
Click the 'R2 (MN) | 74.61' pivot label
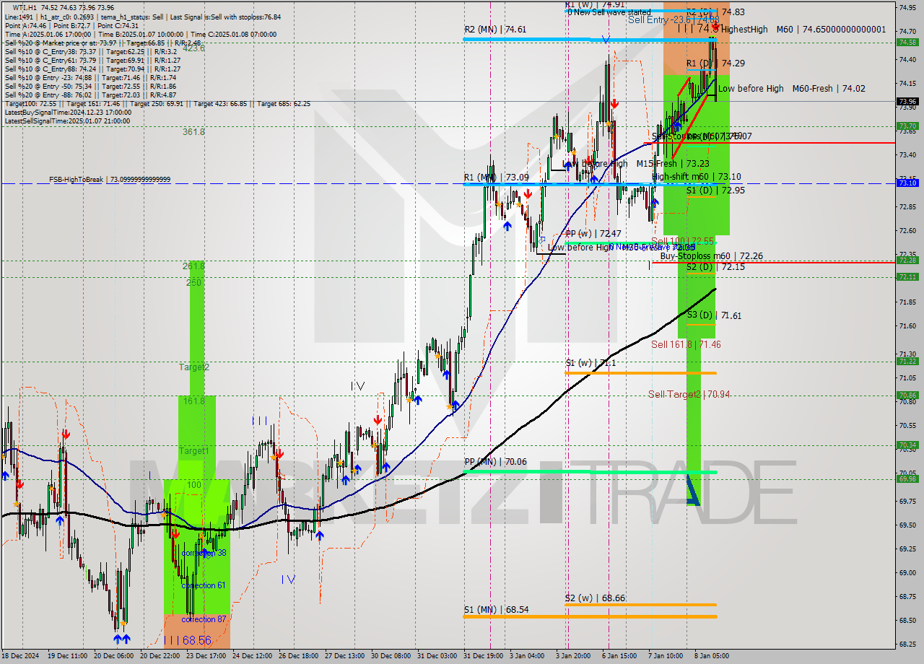(495, 30)
